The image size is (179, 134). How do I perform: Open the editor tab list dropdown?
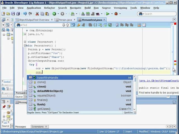[174, 19]
